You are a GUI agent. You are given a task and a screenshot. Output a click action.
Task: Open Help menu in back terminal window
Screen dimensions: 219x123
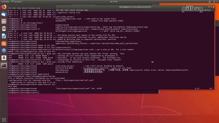(38, 8)
